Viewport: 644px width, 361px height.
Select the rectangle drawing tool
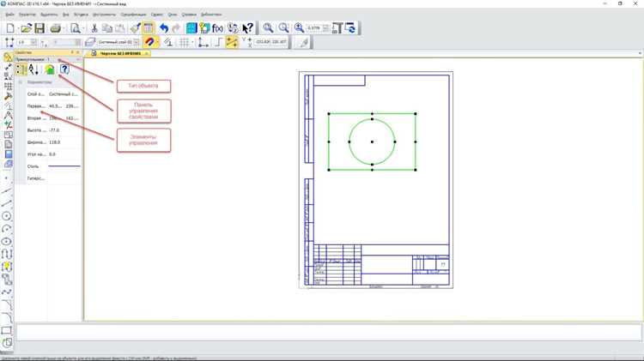coord(7,330)
